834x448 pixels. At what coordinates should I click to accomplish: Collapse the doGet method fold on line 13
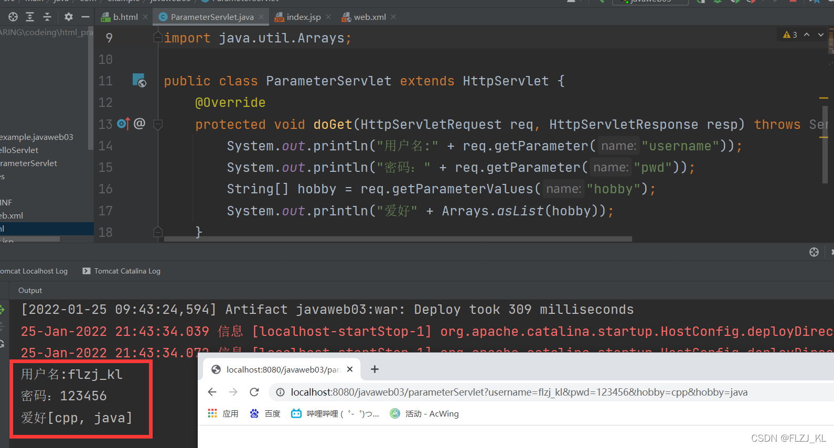click(x=157, y=124)
